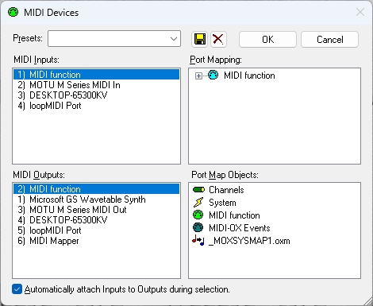Expand the MIDI function node in Port Mapping
Image resolution: width=373 pixels, height=306 pixels.
pos(198,76)
